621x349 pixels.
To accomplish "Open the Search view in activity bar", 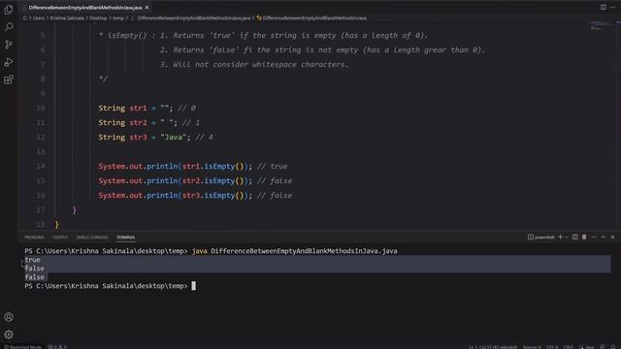I will (x=9, y=27).
